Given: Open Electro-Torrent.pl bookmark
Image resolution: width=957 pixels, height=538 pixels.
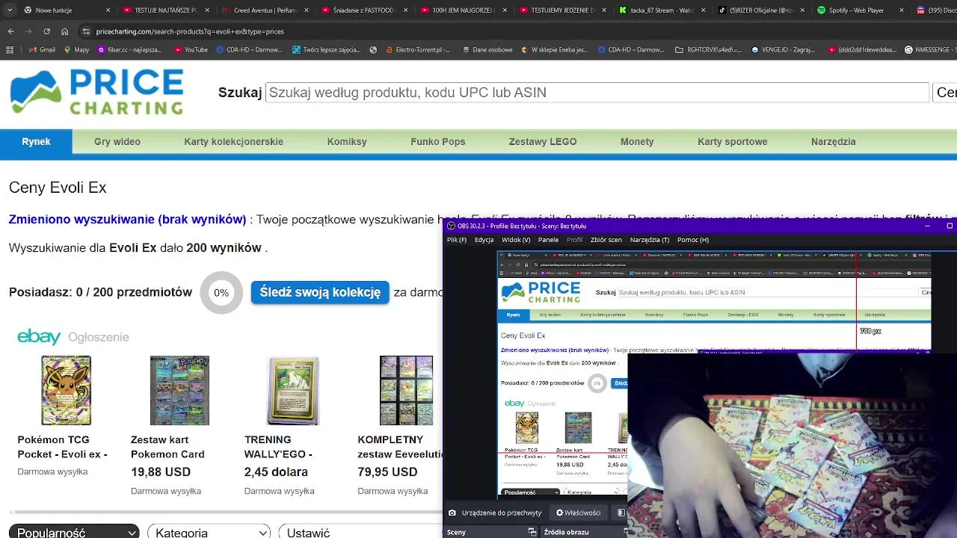Looking at the screenshot, I should tap(417, 50).
